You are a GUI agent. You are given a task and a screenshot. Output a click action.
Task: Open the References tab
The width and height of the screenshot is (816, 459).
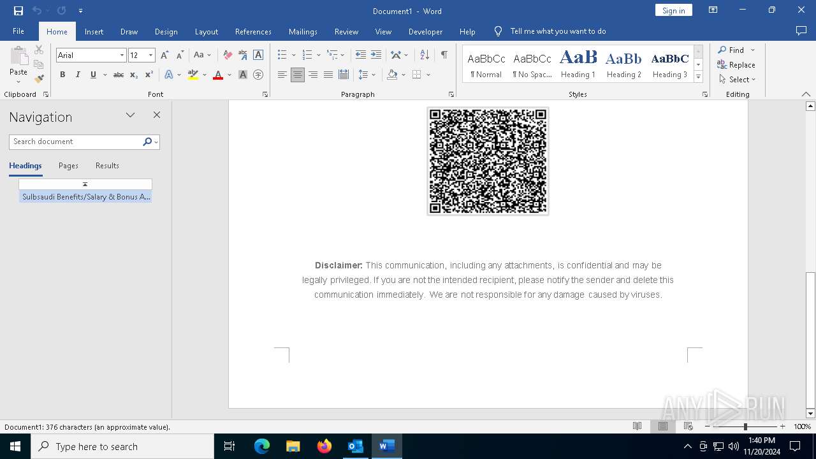click(x=253, y=31)
